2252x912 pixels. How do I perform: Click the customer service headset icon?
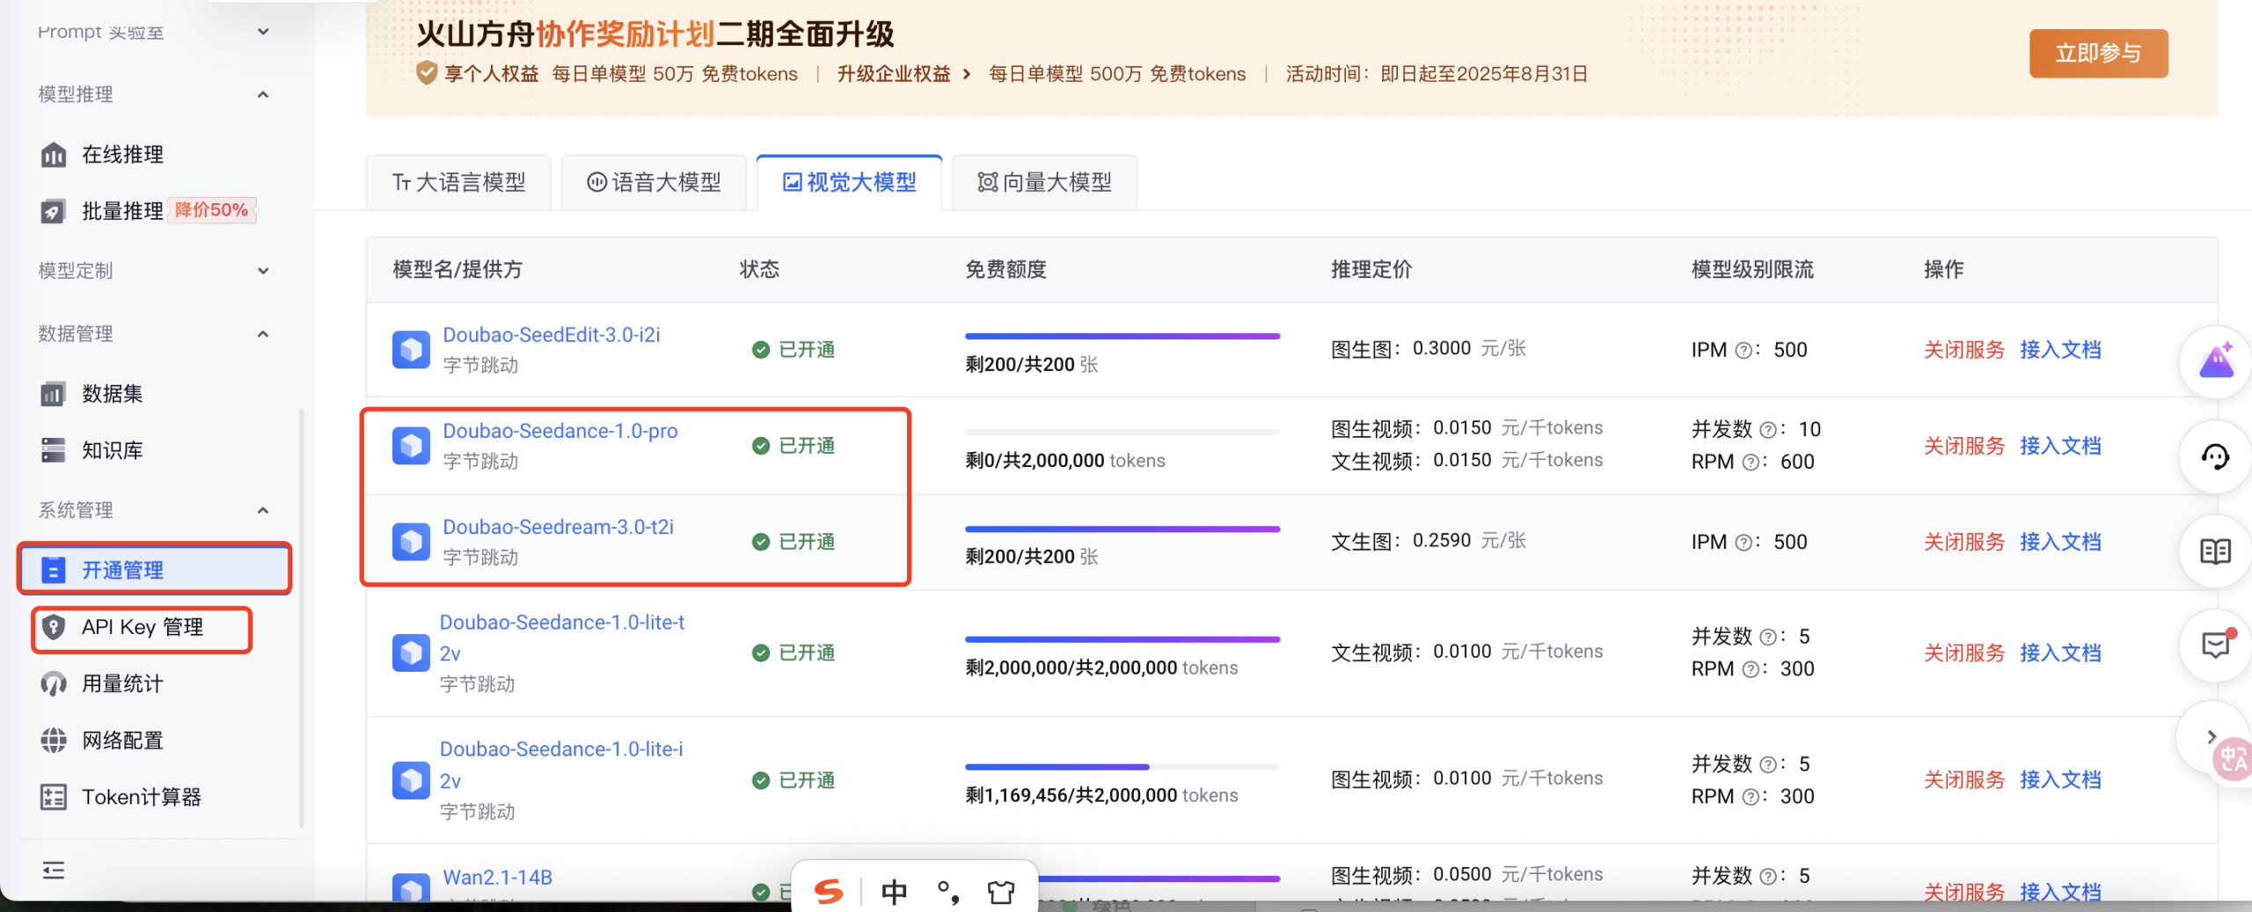[x=2214, y=456]
